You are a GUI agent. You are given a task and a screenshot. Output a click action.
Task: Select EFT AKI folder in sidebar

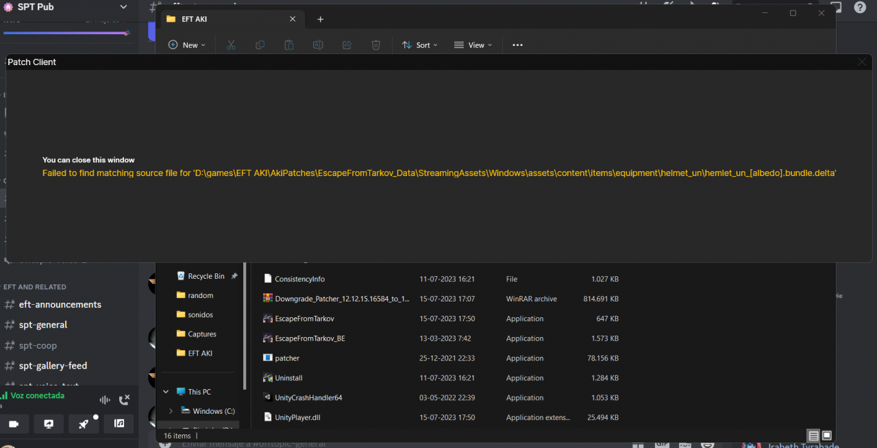click(200, 353)
